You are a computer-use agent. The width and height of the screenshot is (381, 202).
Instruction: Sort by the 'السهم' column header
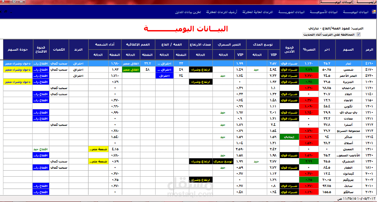pyautogui.click(x=348, y=50)
